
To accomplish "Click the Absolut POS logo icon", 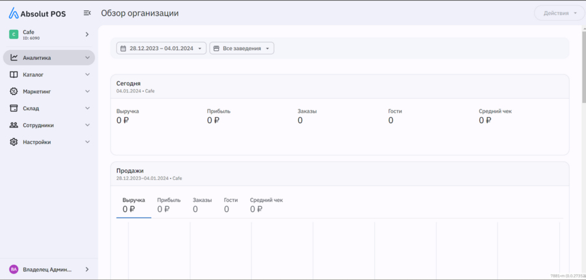I will coord(13,13).
